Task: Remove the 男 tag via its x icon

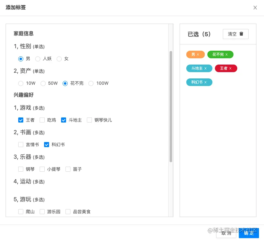Action: coord(198,54)
